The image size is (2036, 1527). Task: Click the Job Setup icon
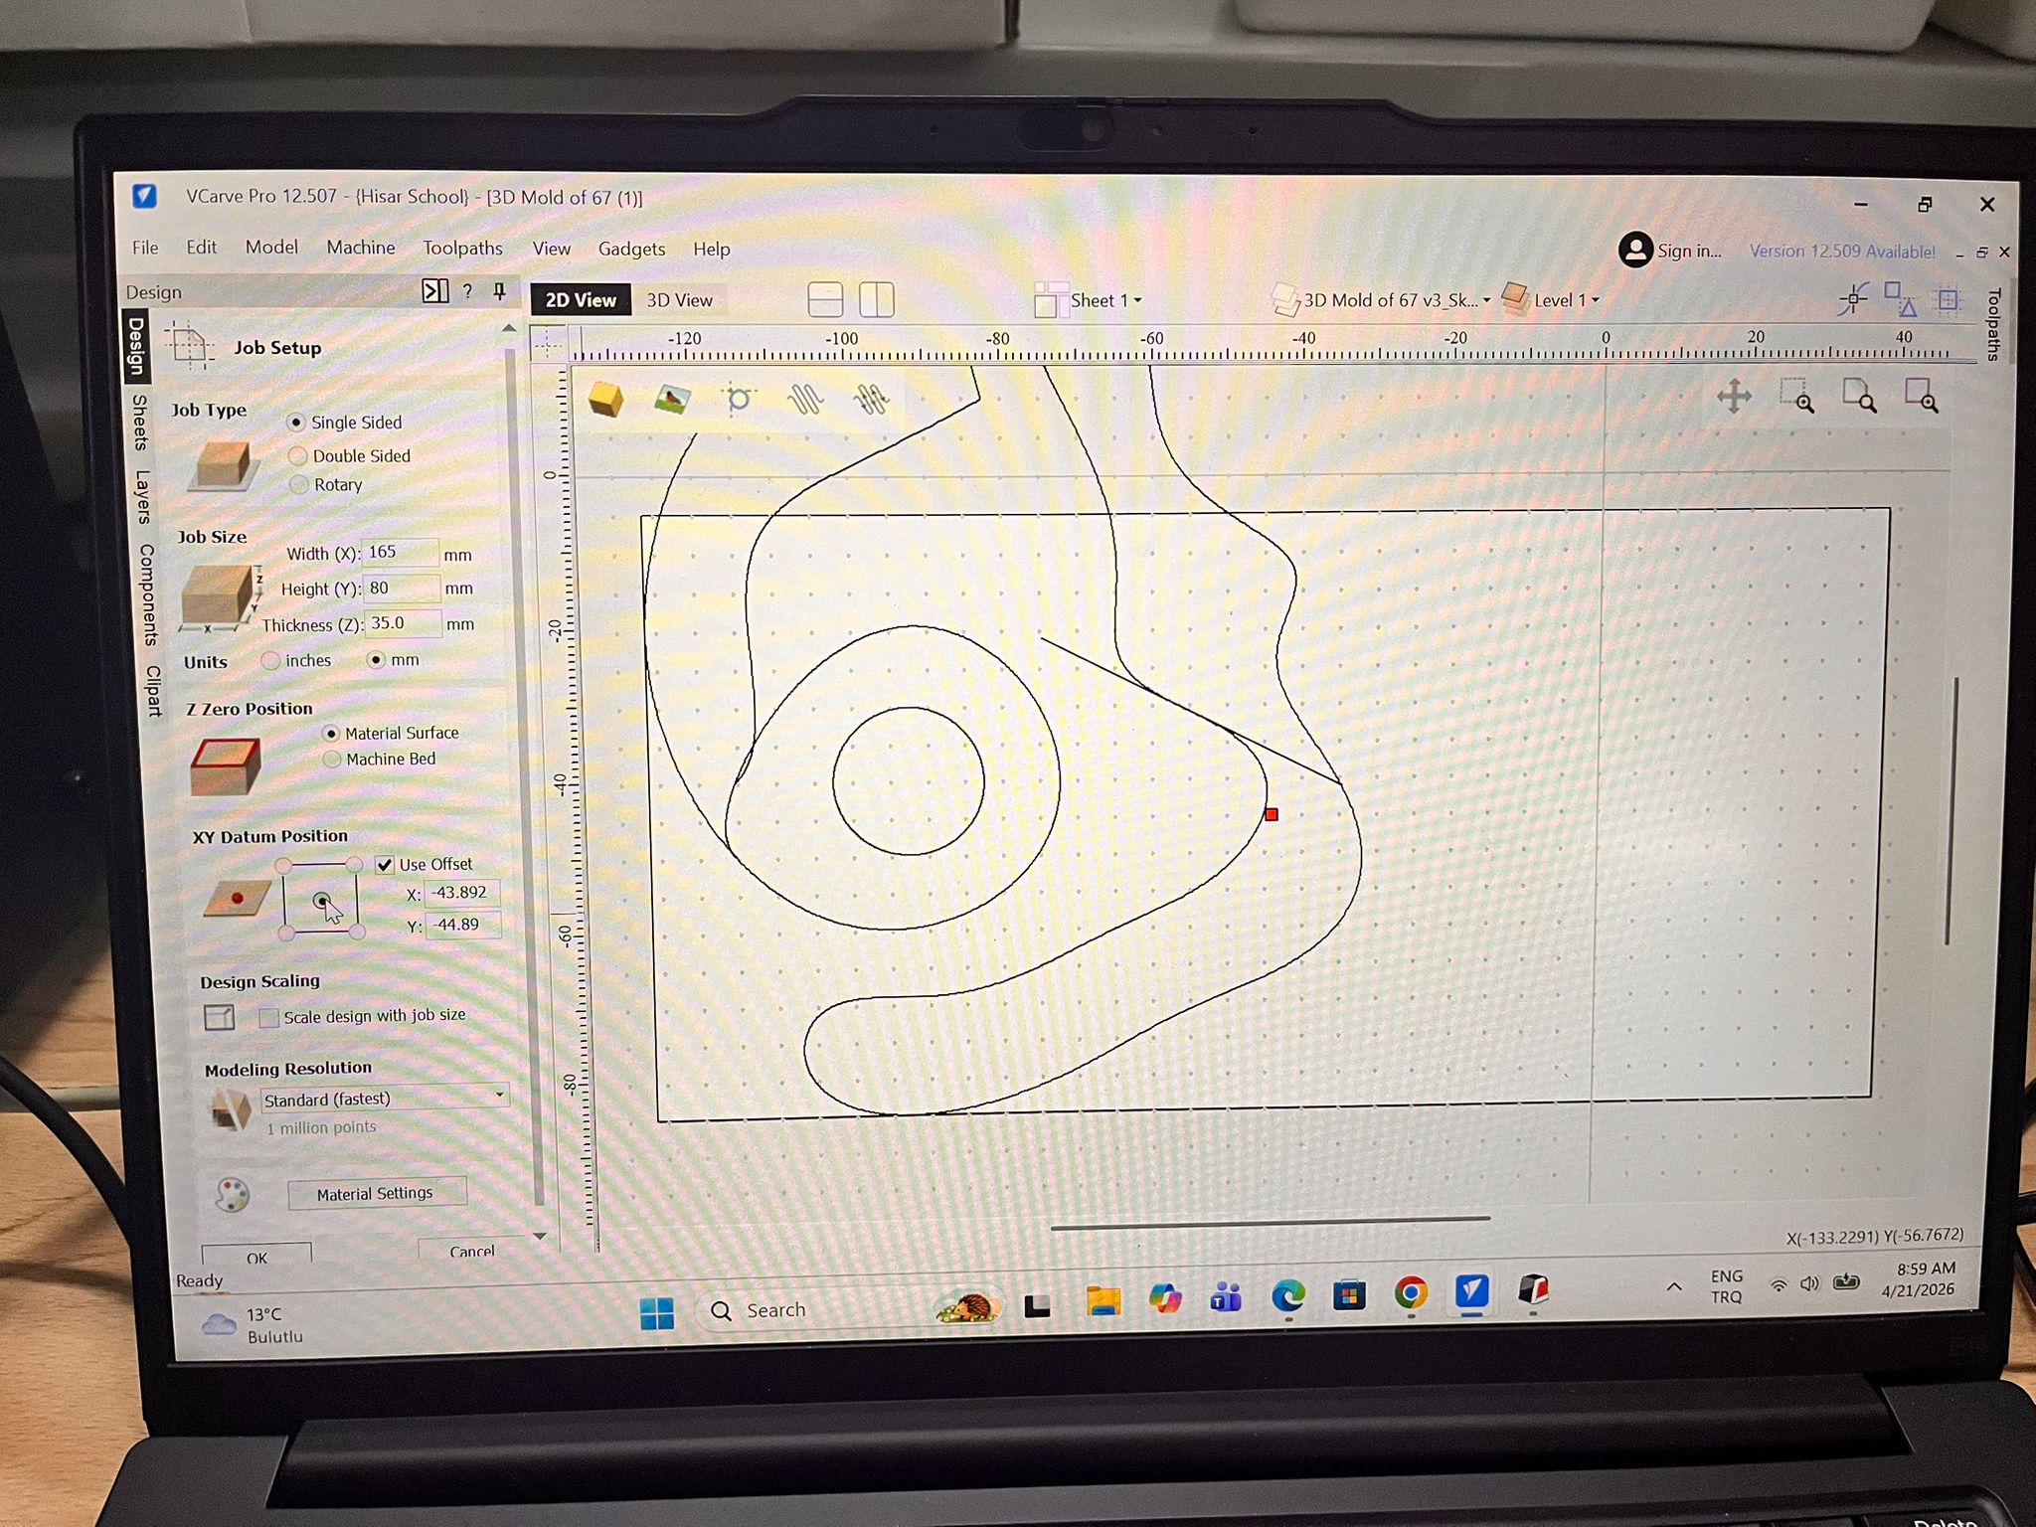189,346
